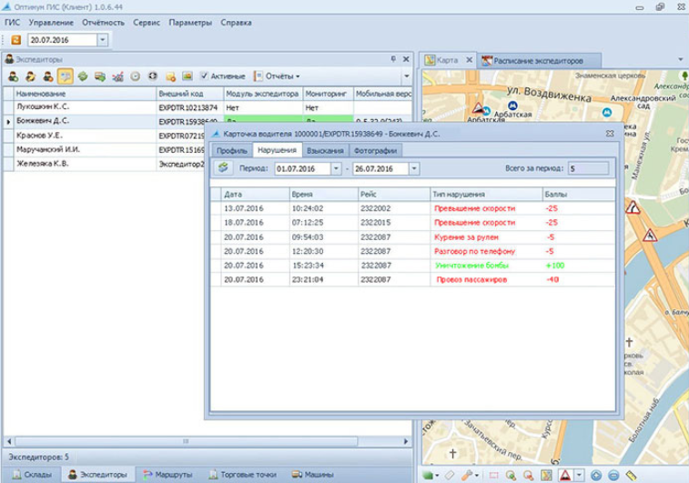
Task: Open the dropdown arrow next to the green polygon icon
Action: coord(437,476)
